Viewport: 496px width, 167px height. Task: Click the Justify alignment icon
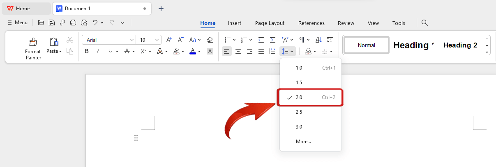point(261,51)
